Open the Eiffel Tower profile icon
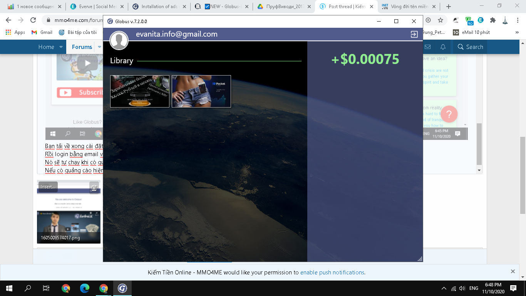 505,20
